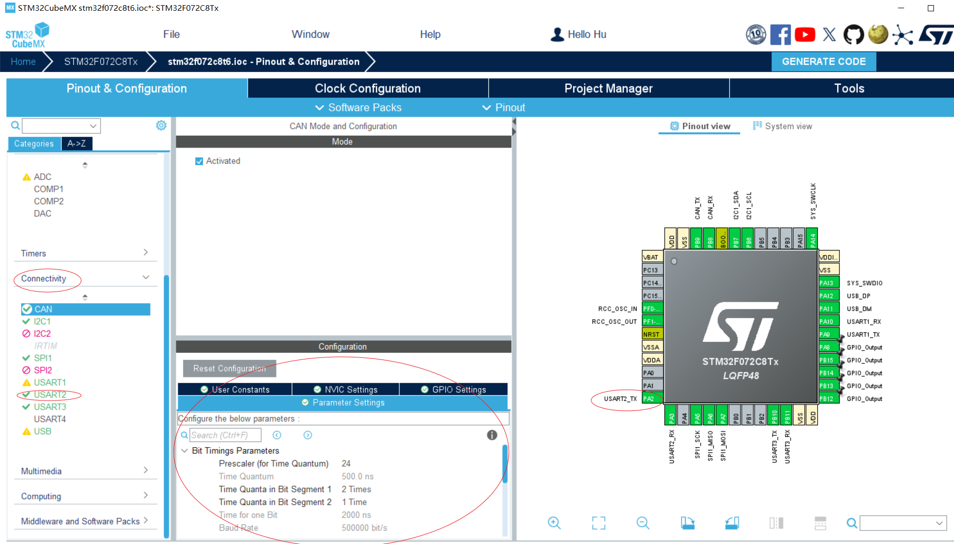Image resolution: width=954 pixels, height=544 pixels.
Task: Select the PC13 pin on chip
Action: pyautogui.click(x=652, y=270)
